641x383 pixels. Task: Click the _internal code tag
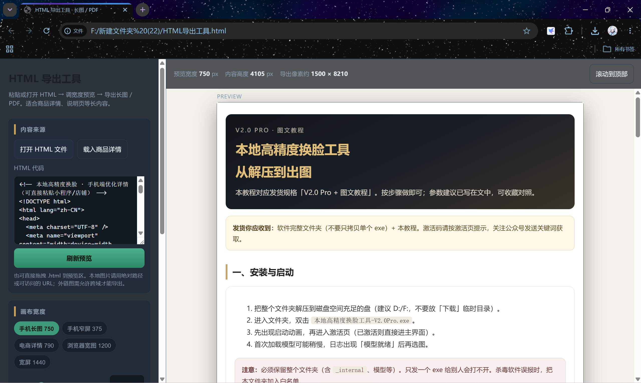(x=350, y=370)
